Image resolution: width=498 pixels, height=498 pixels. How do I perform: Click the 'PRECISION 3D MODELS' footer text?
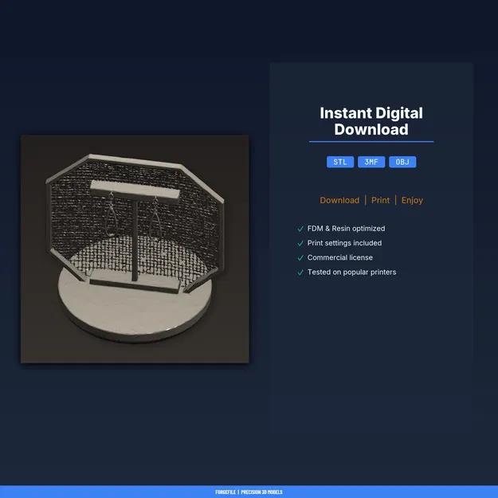tap(261, 492)
